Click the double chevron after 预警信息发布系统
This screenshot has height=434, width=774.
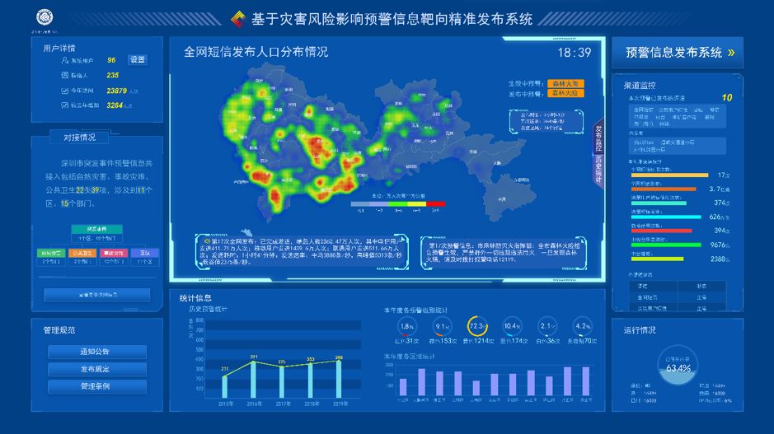pyautogui.click(x=731, y=52)
